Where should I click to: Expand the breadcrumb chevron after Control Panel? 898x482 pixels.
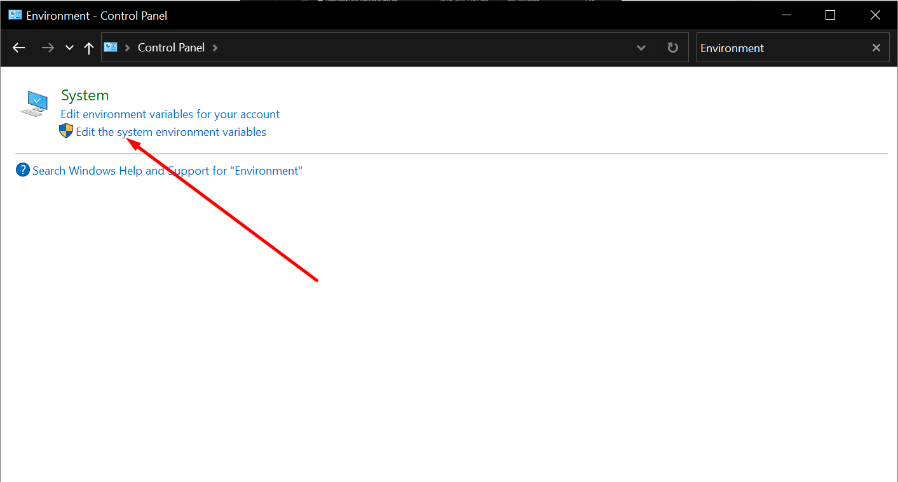(215, 47)
